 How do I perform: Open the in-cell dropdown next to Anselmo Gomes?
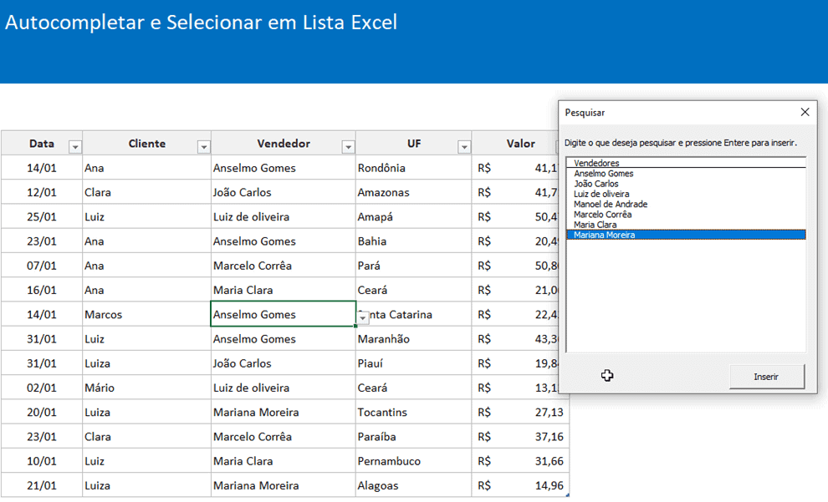(x=361, y=319)
